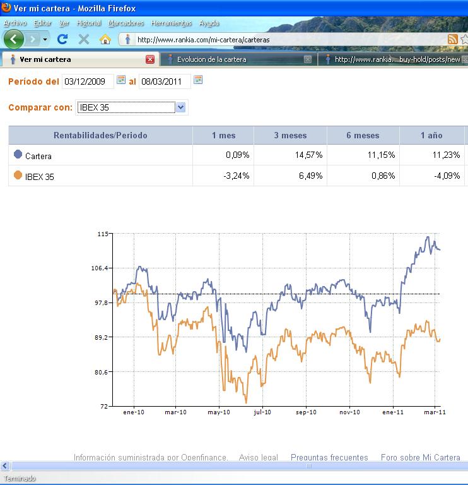Viewport: 468px width, 485px height.
Task: Click IBEX 35 6 meses value 0,86%
Action: point(383,176)
